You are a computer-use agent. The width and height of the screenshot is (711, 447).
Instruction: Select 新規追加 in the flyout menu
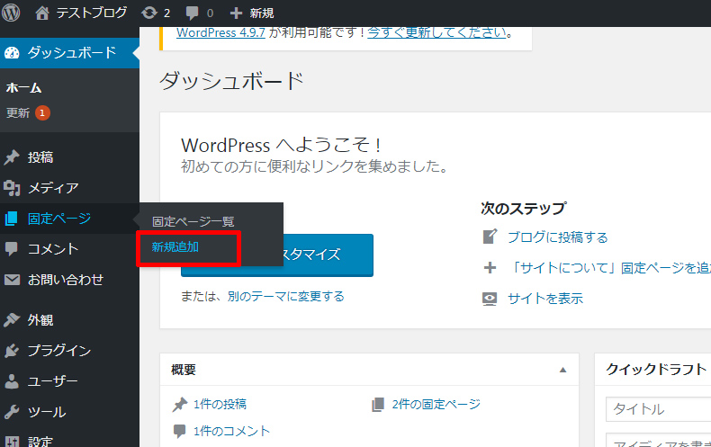click(x=175, y=246)
